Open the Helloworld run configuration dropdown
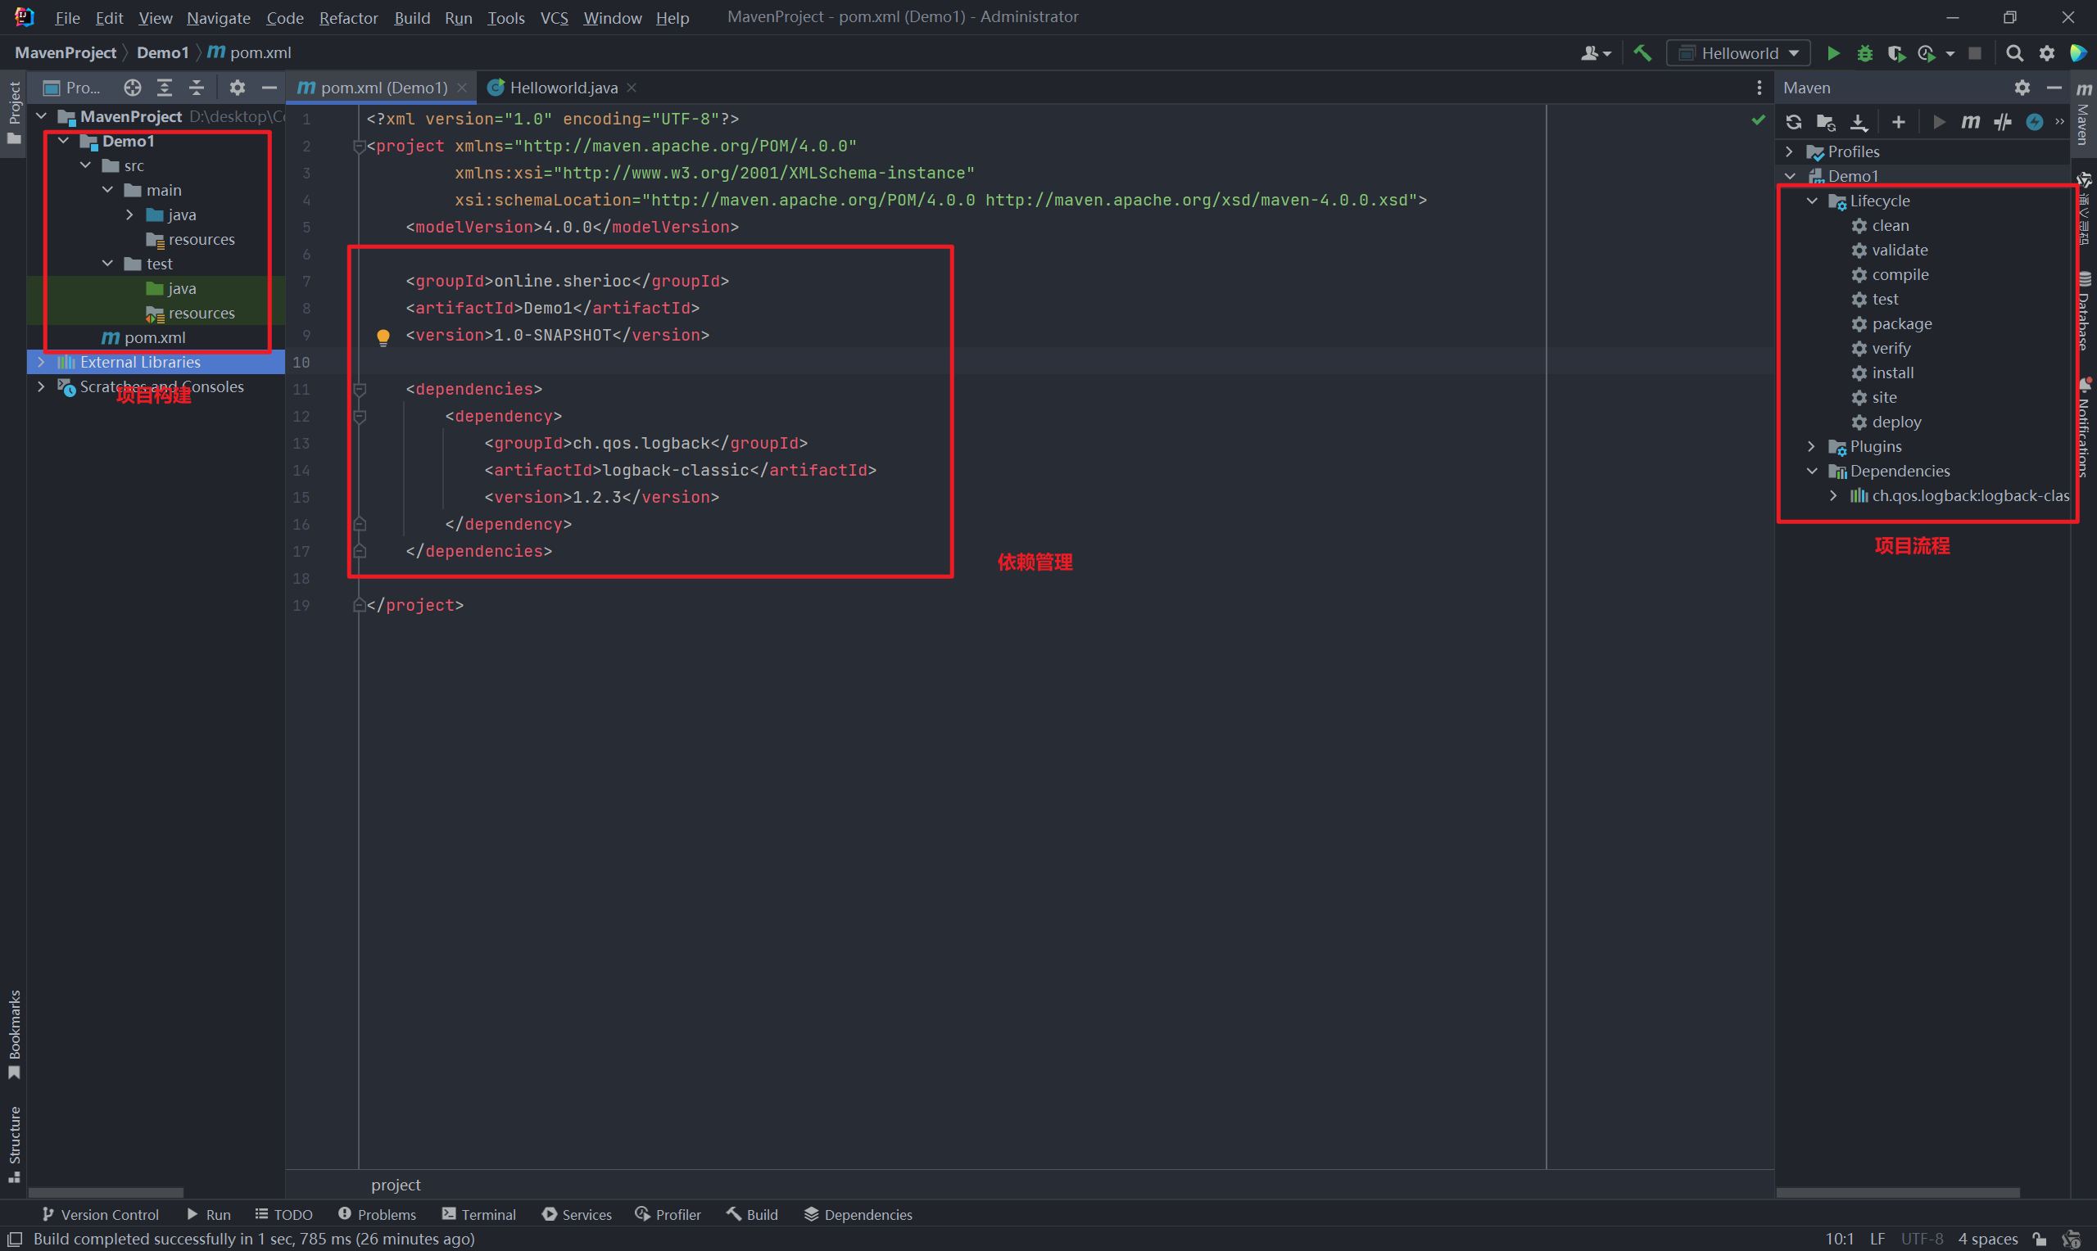Screen dimensions: 2097x1251 [x=1739, y=53]
